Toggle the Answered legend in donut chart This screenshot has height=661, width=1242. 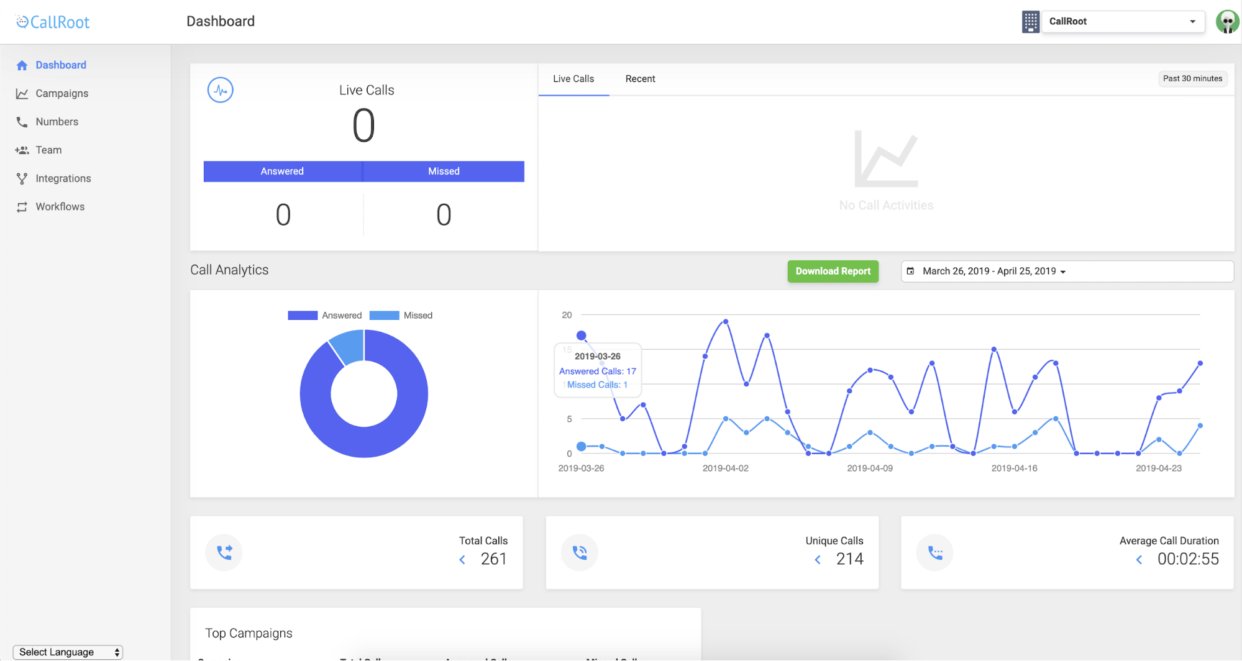(x=325, y=316)
